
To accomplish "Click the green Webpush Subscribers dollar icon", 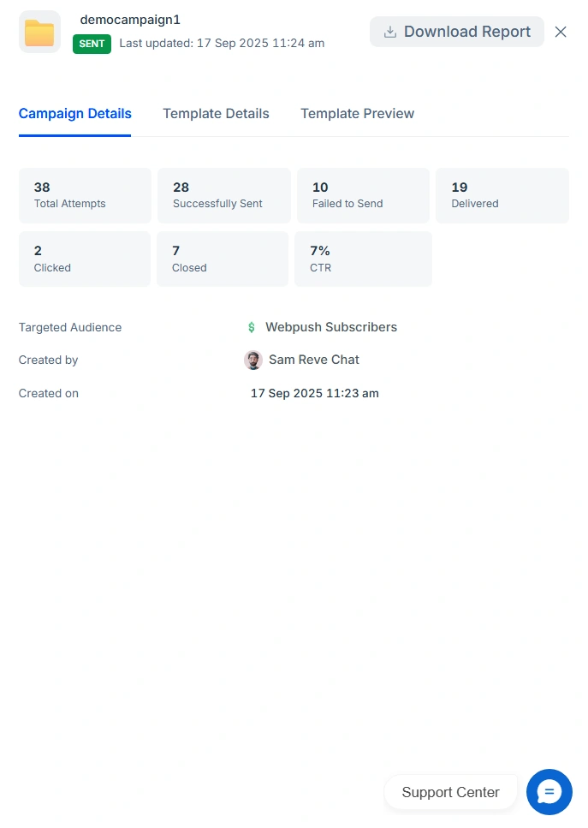I will pos(252,327).
